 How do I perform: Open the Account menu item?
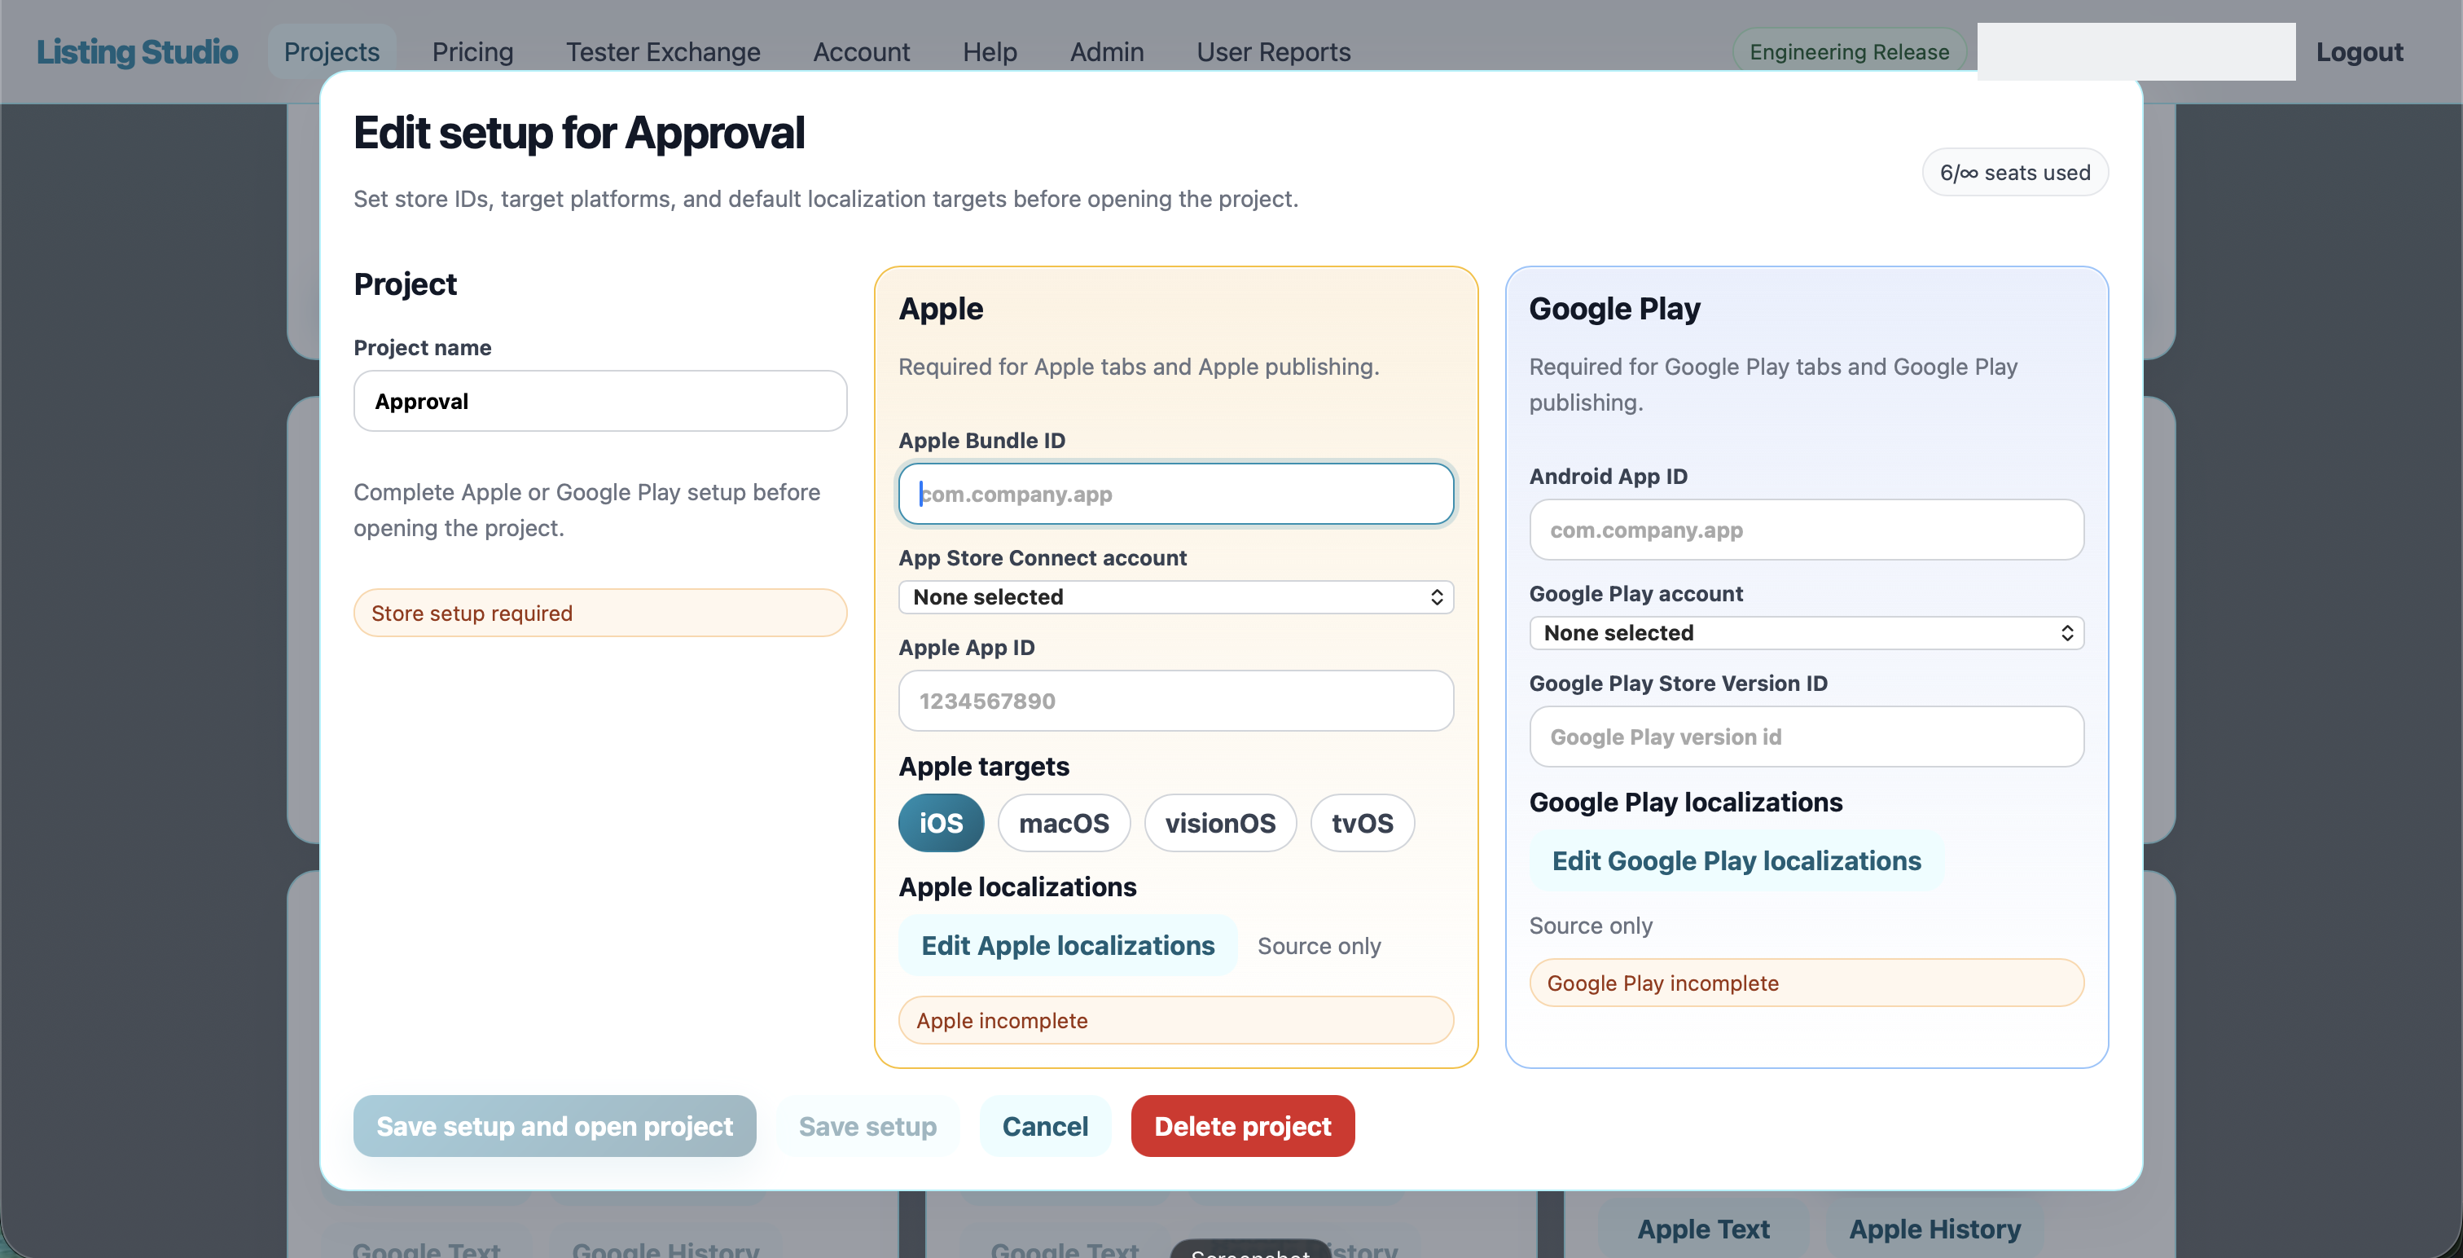click(861, 51)
